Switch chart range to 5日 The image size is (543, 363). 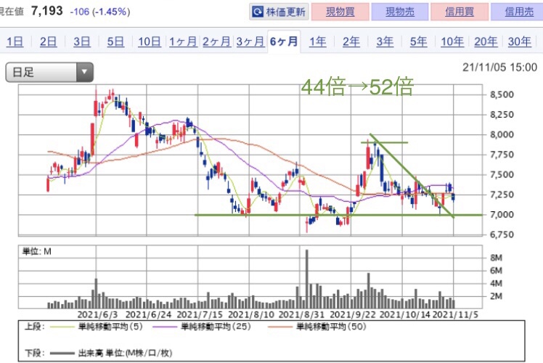tap(115, 42)
